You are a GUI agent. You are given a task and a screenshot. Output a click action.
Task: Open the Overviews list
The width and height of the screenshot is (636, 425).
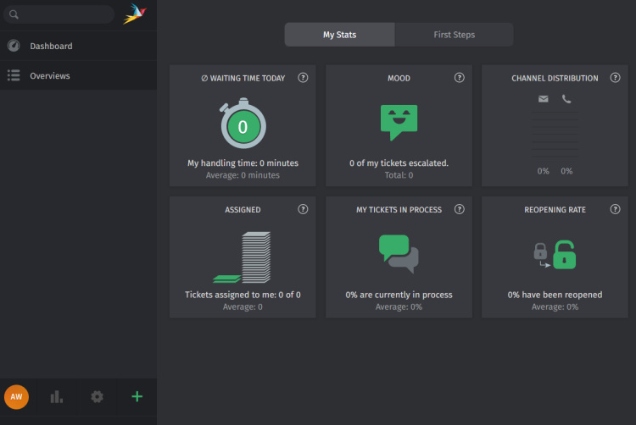[49, 75]
